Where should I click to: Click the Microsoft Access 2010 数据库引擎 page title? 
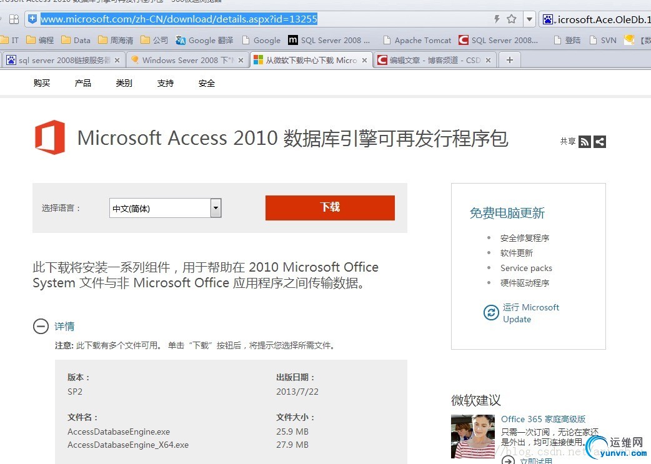point(293,138)
